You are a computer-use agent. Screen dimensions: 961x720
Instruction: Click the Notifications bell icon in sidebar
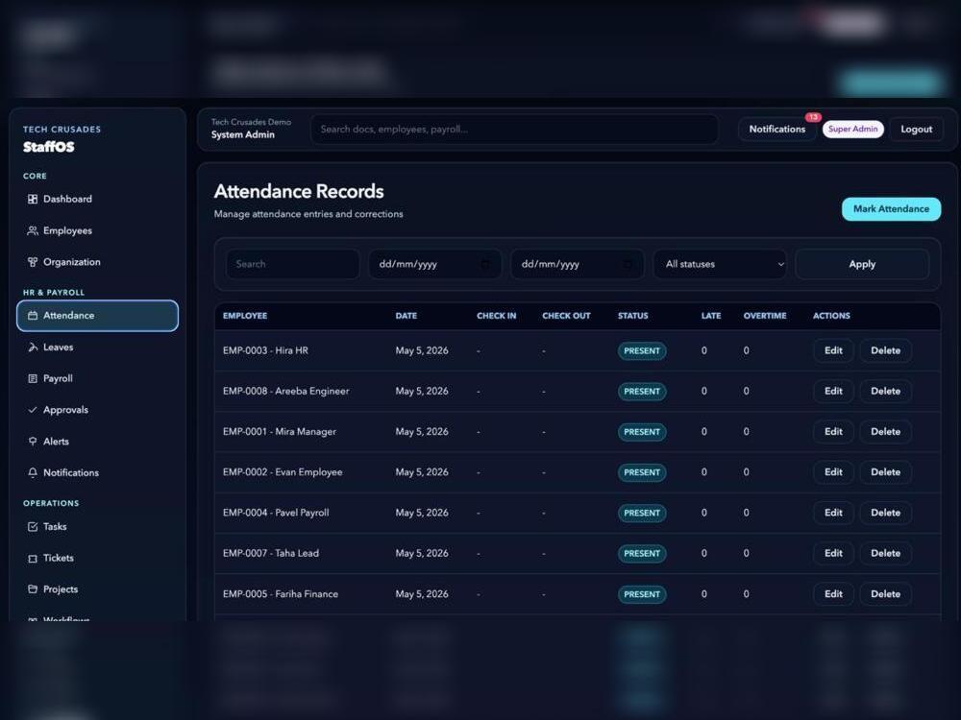point(33,472)
